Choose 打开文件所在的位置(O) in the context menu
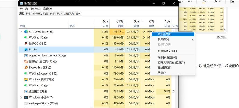The height and width of the screenshot is (108, 239). click(x=173, y=63)
